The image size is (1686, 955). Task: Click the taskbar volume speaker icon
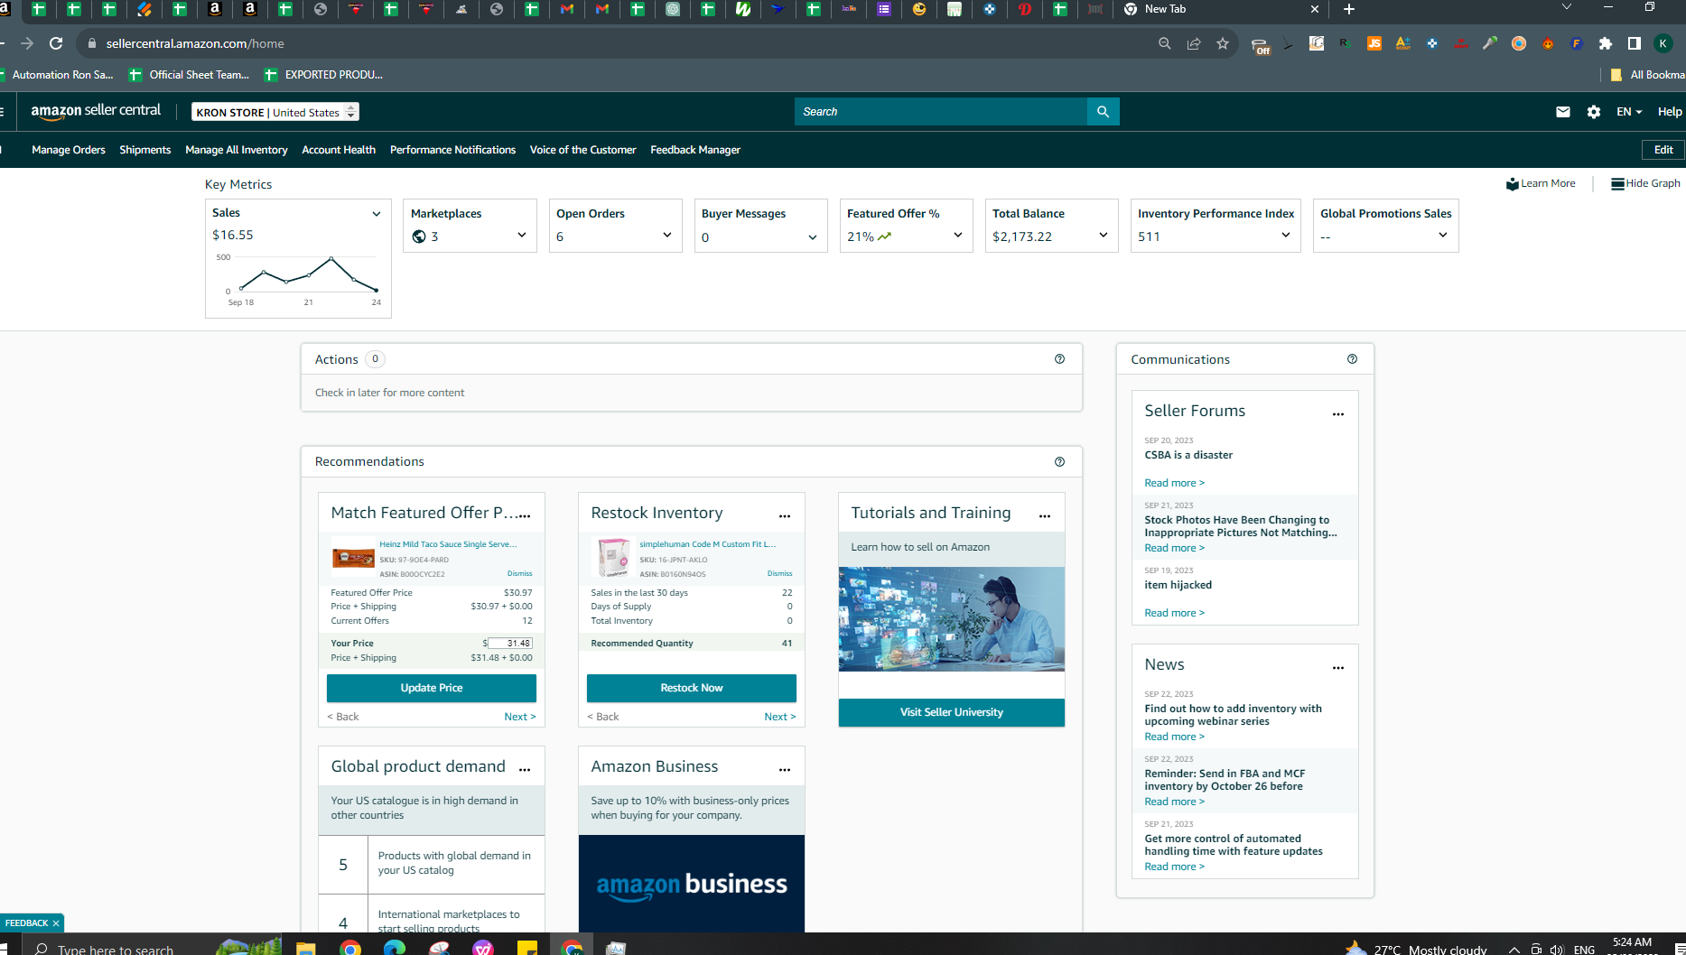pyautogui.click(x=1557, y=950)
